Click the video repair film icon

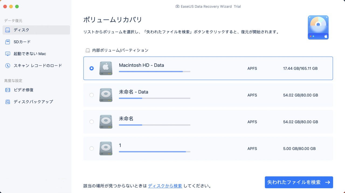coord(8,90)
